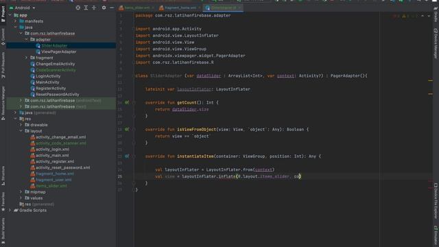Select ResetPasswordActivity class file
Screen dimensions: 439x247
pos(58,95)
